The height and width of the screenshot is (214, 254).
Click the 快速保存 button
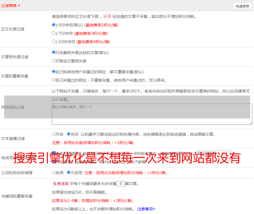242,6
